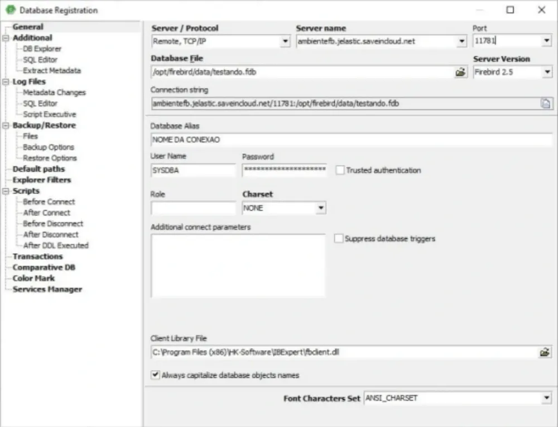Click the Database Registration app icon
The image size is (558, 427).
[10, 10]
